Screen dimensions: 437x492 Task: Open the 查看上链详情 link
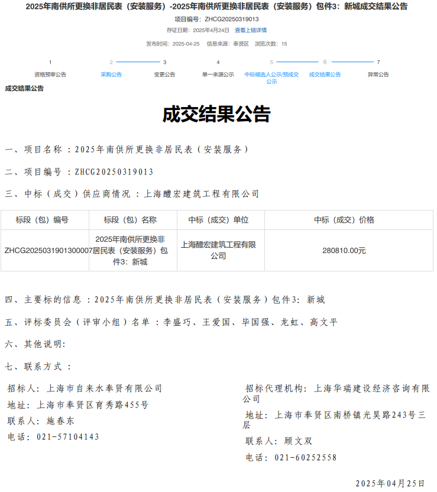point(250,30)
